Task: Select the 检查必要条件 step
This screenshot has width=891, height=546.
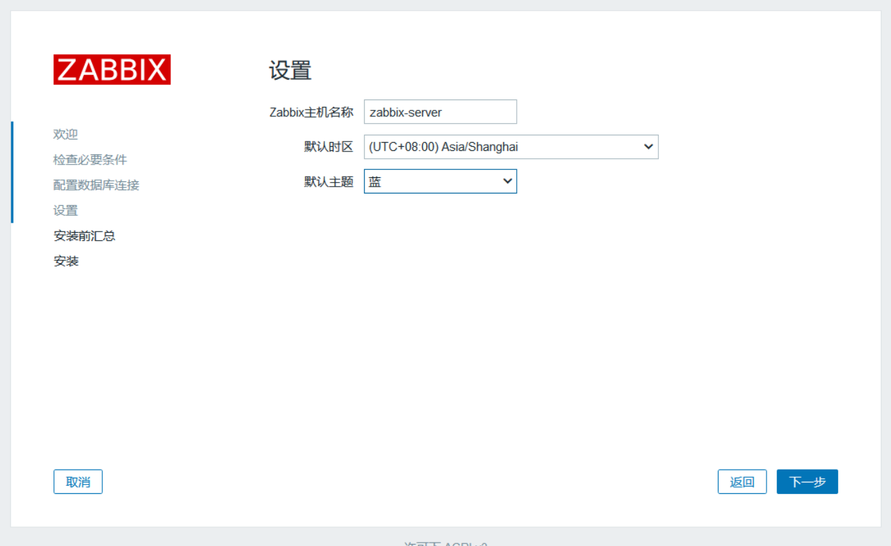Action: 90,160
